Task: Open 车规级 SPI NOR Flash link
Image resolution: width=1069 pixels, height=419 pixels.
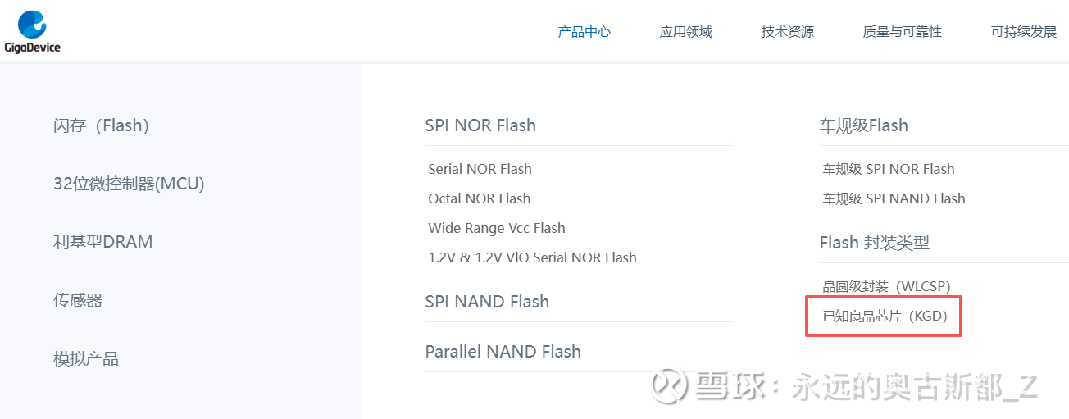Action: [x=888, y=169]
